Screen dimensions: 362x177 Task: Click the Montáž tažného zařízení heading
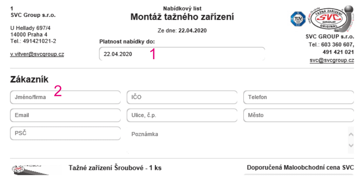click(182, 17)
